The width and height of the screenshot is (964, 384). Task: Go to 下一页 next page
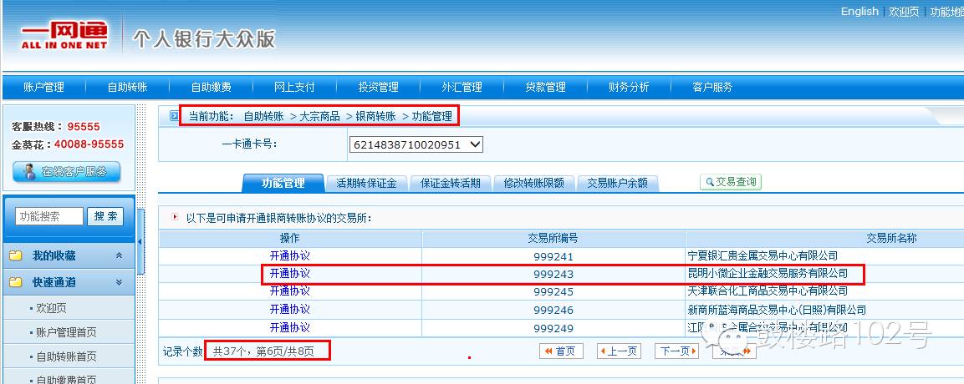pyautogui.click(x=677, y=351)
